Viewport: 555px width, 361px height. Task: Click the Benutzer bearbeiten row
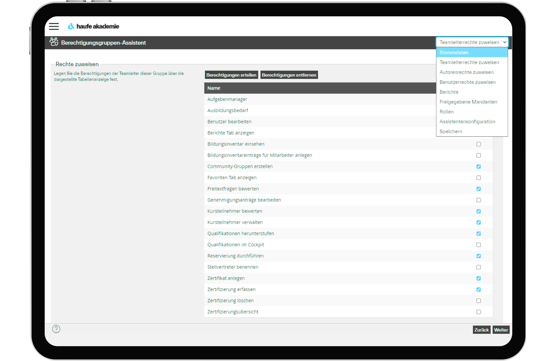(x=320, y=122)
